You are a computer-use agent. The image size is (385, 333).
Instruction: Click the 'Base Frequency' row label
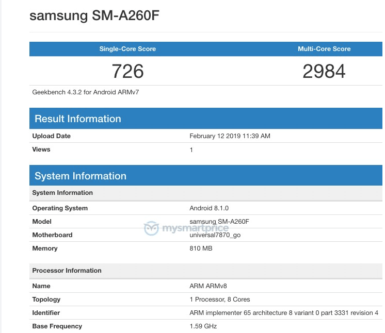(x=57, y=326)
